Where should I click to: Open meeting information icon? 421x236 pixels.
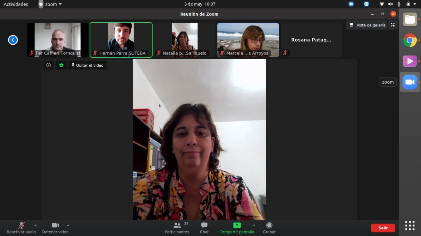49,65
